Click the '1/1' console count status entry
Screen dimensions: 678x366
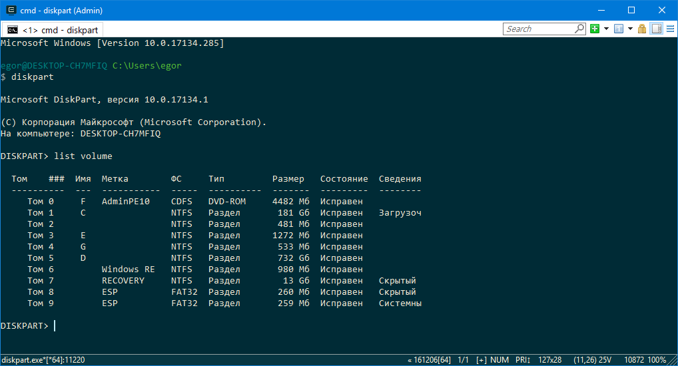click(x=463, y=360)
